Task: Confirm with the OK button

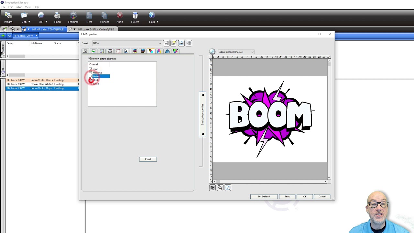Action: (305, 196)
